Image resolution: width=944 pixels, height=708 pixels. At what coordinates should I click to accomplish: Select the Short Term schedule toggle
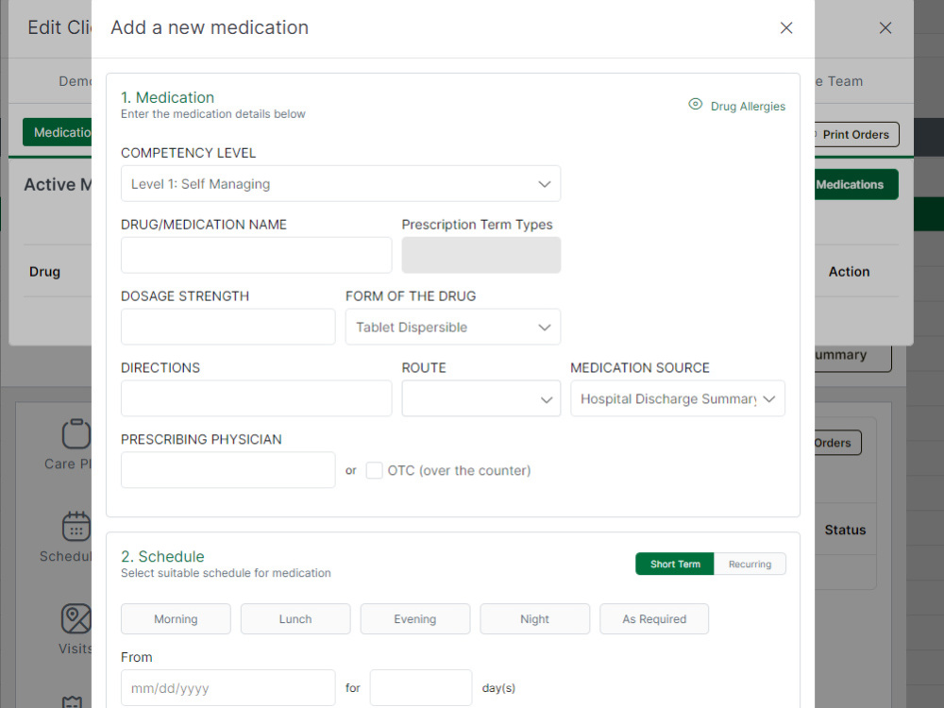(x=674, y=565)
